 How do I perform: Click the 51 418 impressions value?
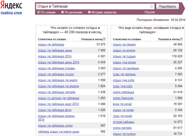point(178,92)
